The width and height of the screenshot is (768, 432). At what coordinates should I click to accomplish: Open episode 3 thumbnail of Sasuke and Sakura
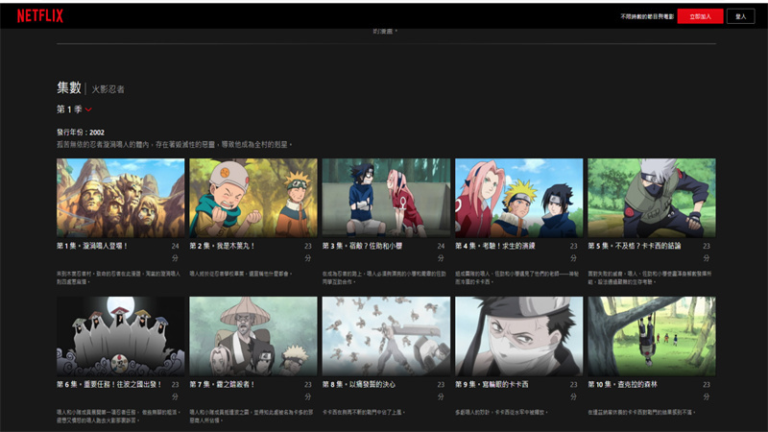pyautogui.click(x=386, y=198)
